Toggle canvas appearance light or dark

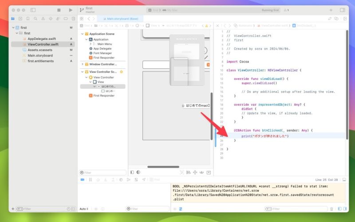[138, 172]
